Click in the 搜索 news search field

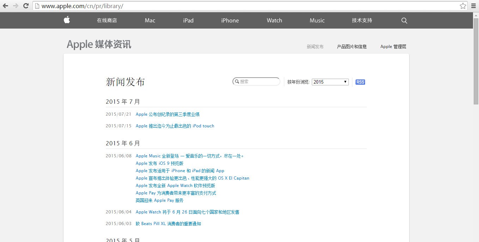pos(259,81)
